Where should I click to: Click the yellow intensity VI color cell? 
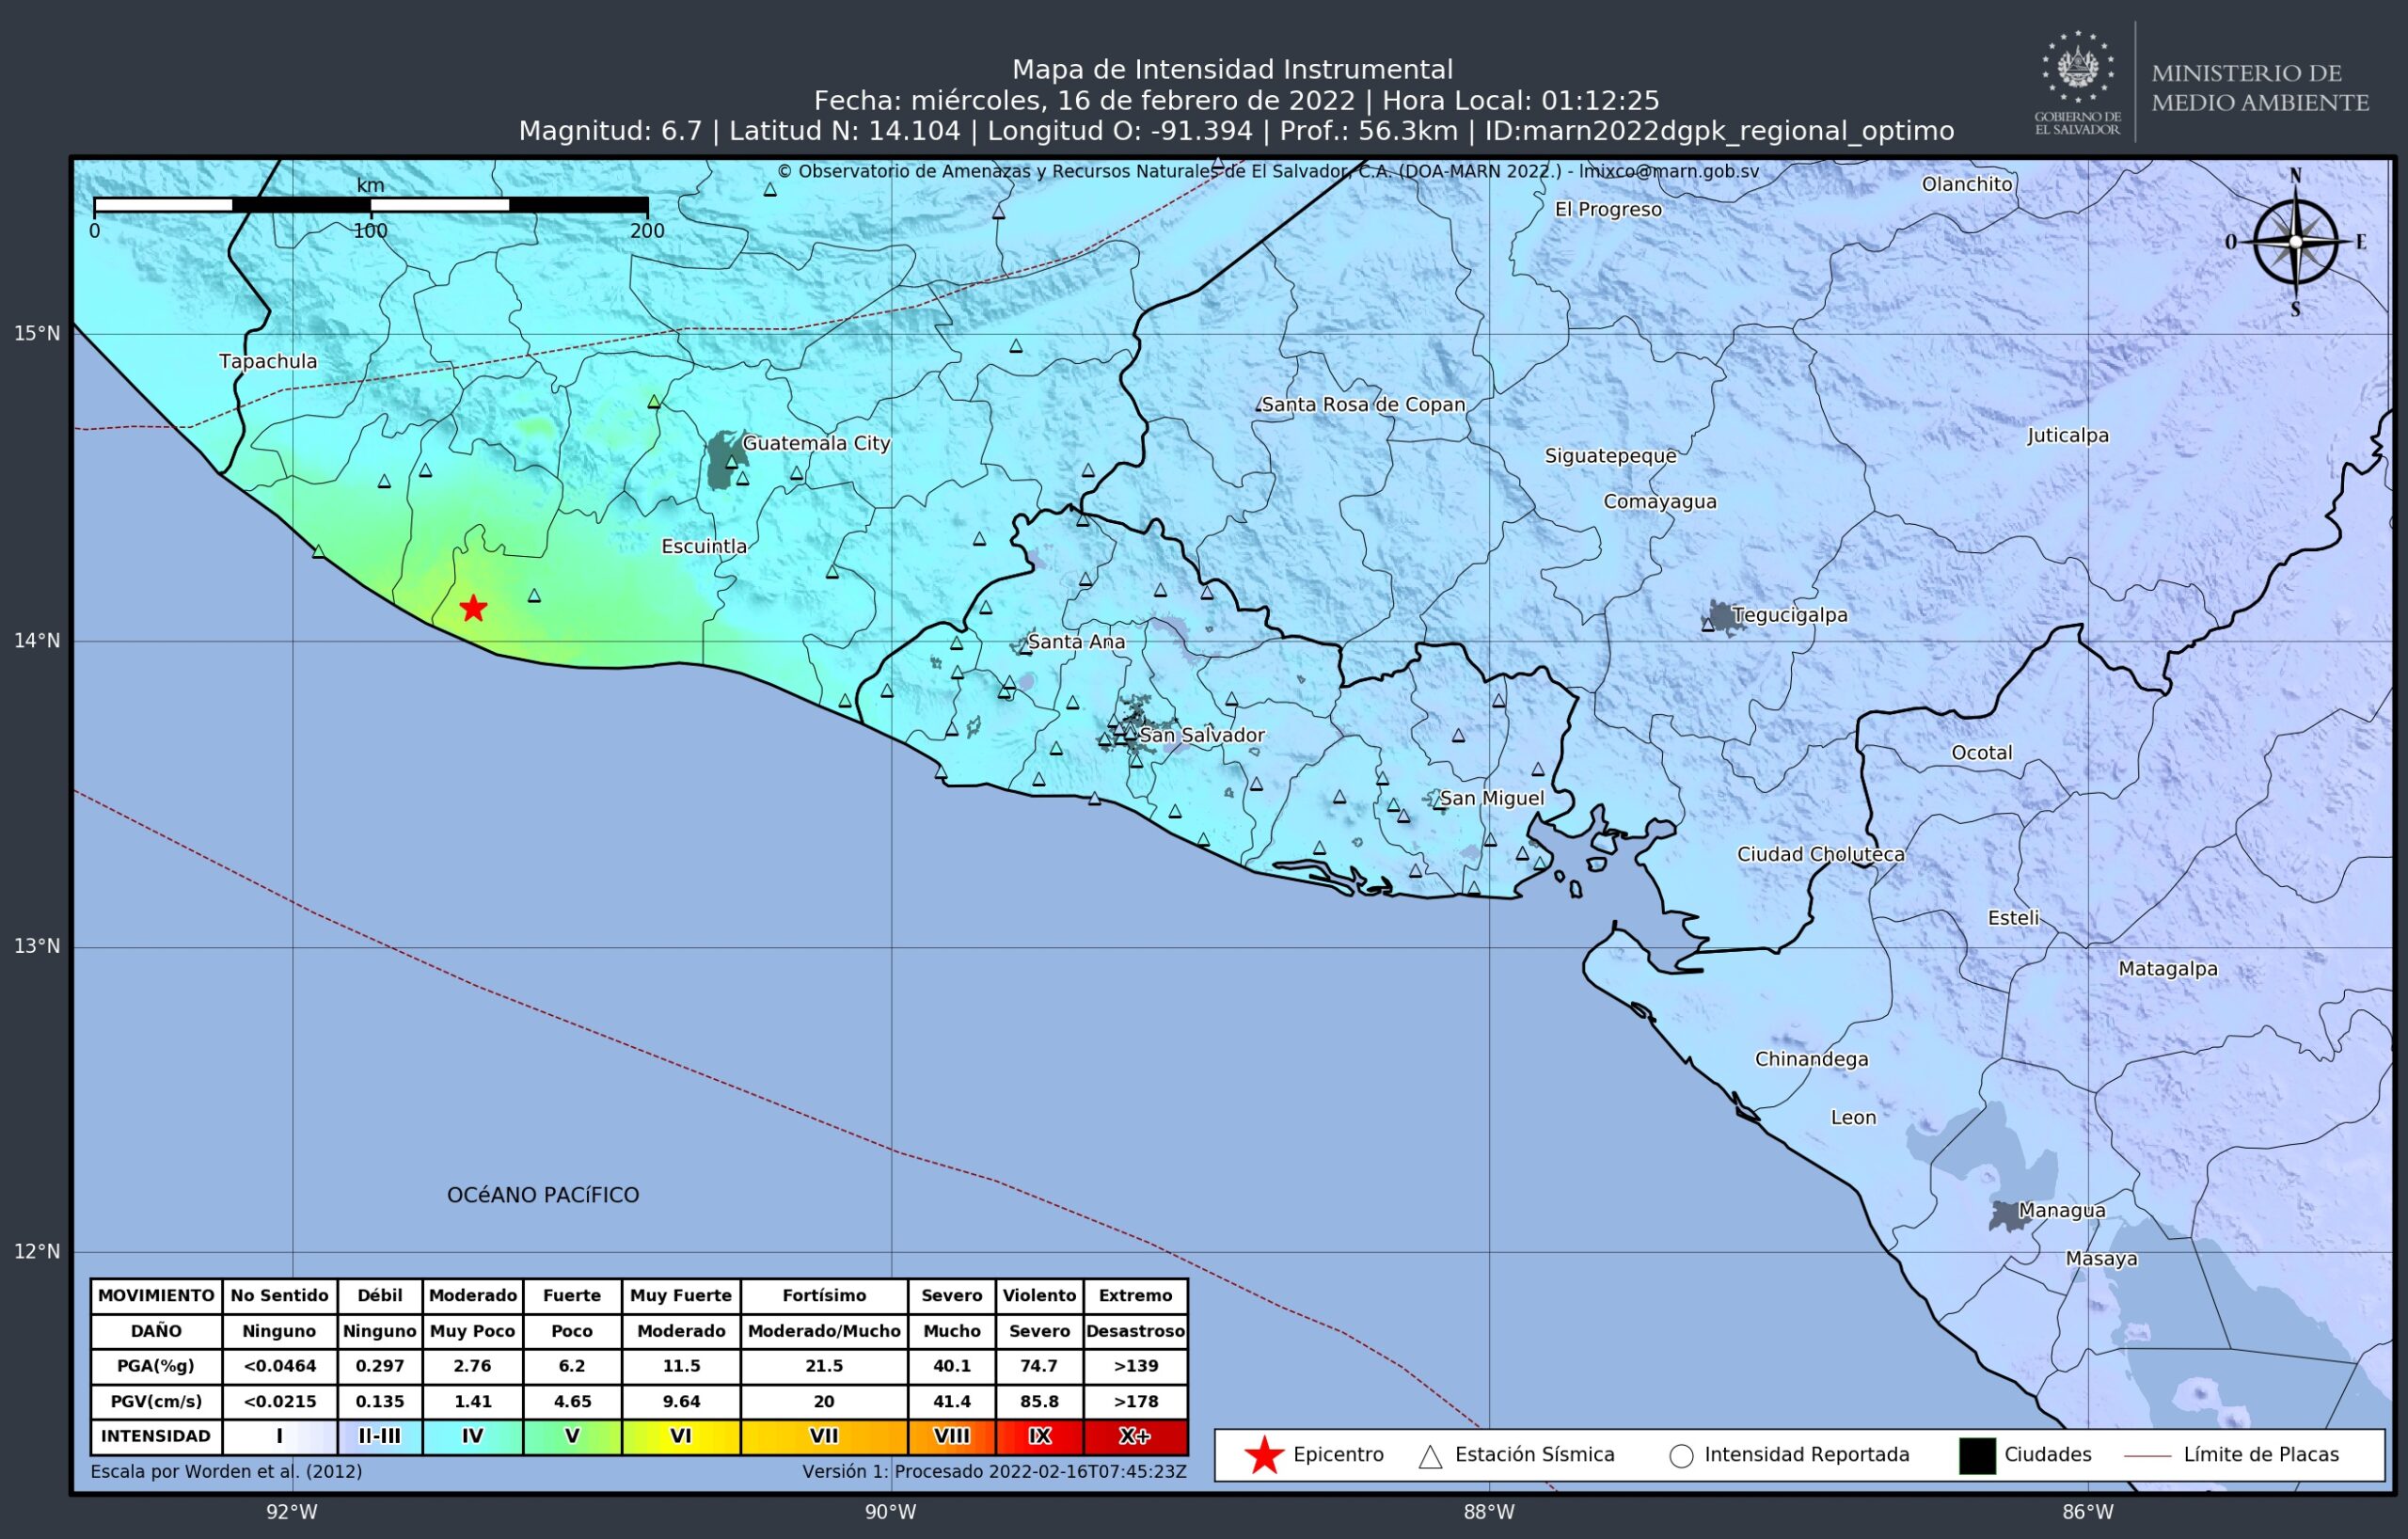tap(680, 1436)
